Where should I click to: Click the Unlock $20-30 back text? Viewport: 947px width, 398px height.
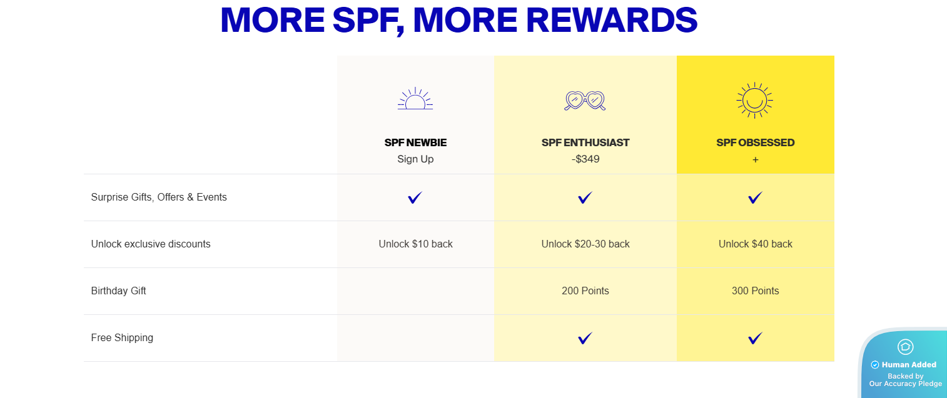tap(585, 244)
